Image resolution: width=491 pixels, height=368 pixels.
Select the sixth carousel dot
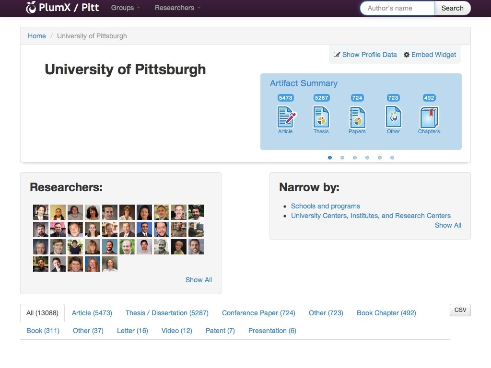(x=392, y=158)
